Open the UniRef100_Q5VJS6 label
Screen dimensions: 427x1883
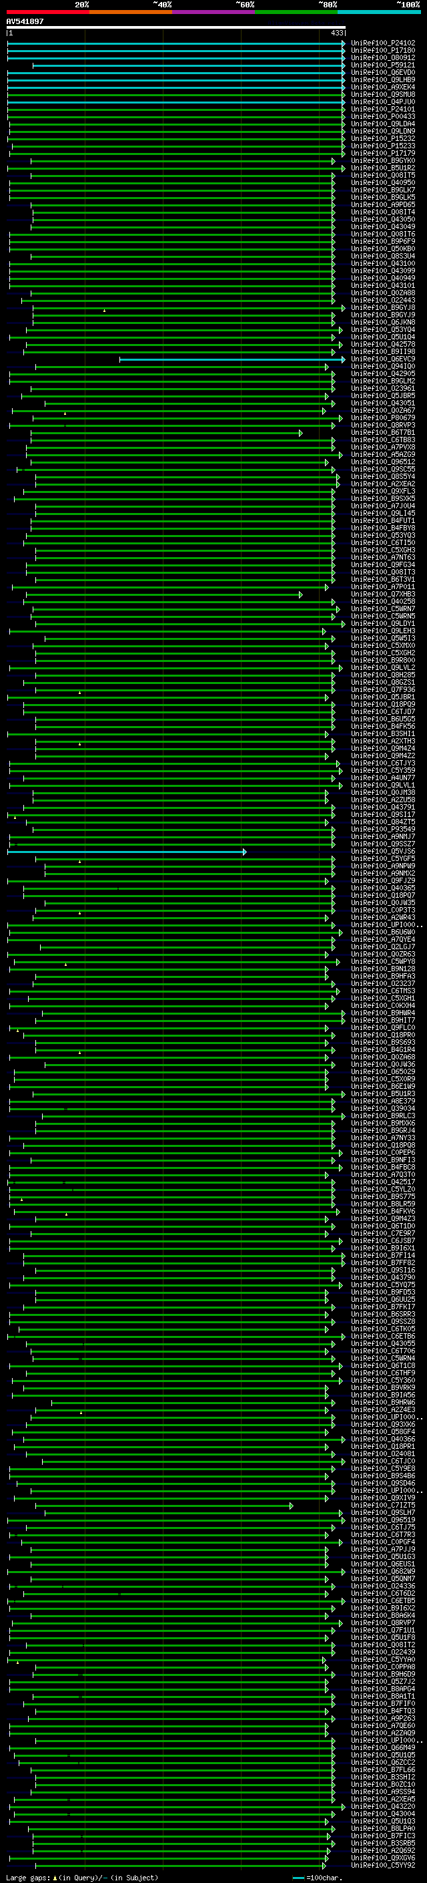pos(383,852)
